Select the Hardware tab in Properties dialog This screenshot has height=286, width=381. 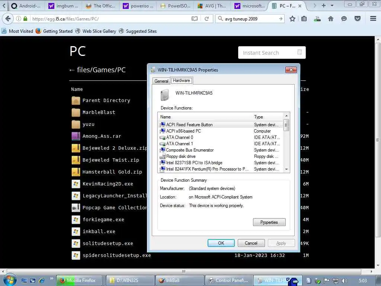[x=181, y=80]
